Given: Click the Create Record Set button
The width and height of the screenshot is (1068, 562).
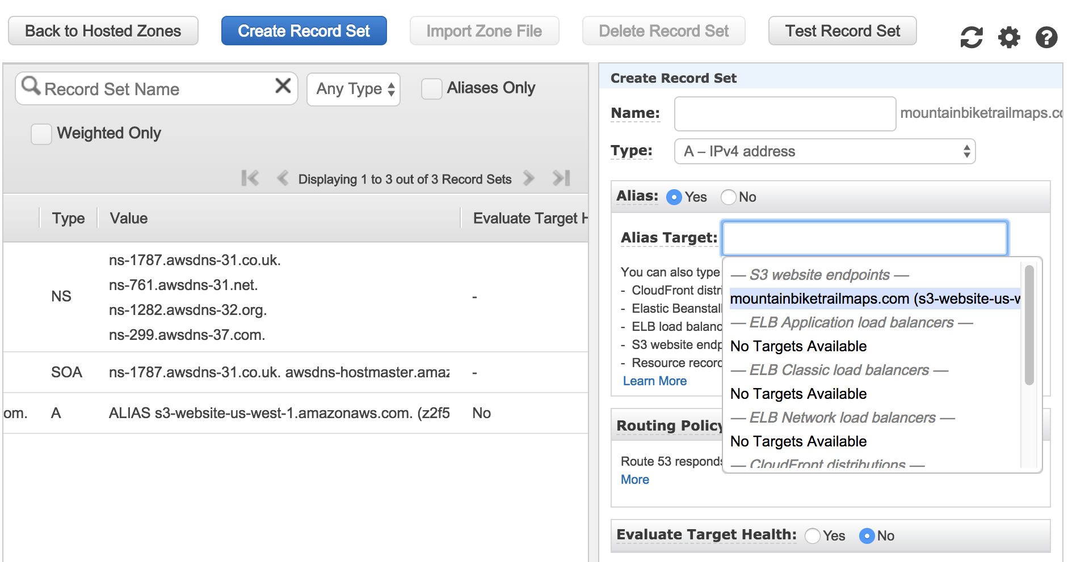Looking at the screenshot, I should click(x=304, y=31).
